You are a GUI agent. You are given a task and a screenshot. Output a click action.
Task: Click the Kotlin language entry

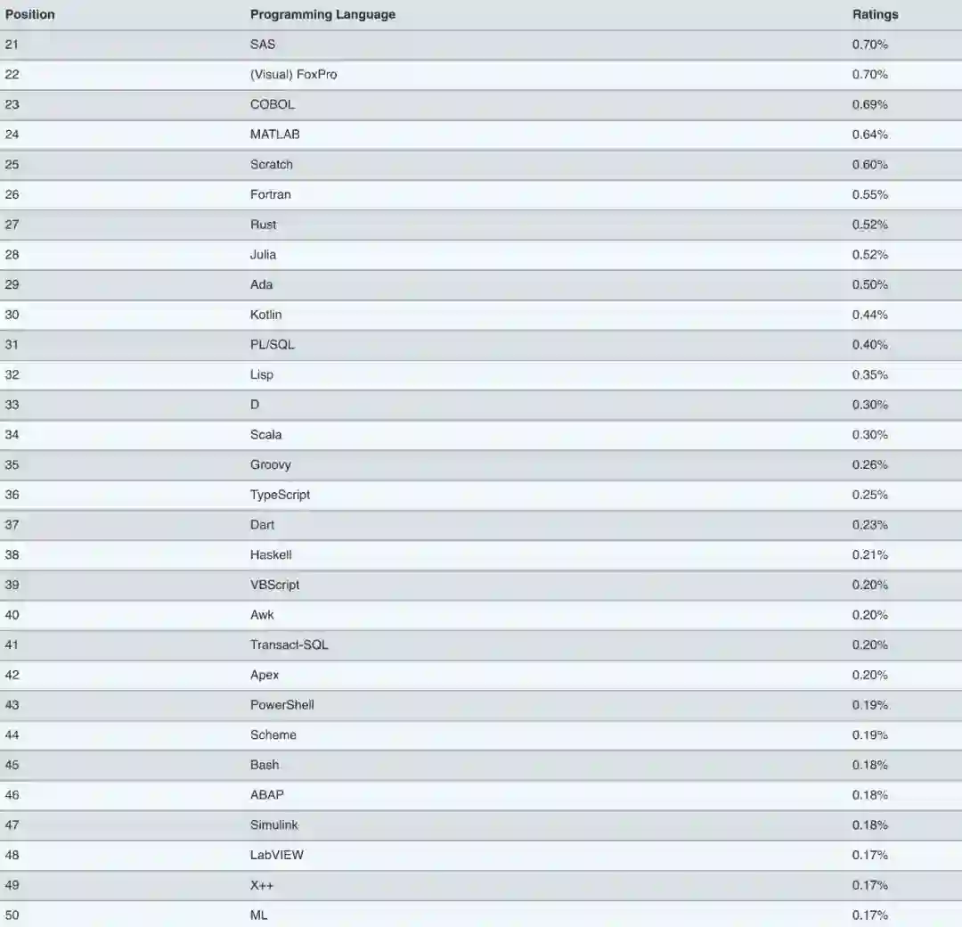(x=265, y=315)
